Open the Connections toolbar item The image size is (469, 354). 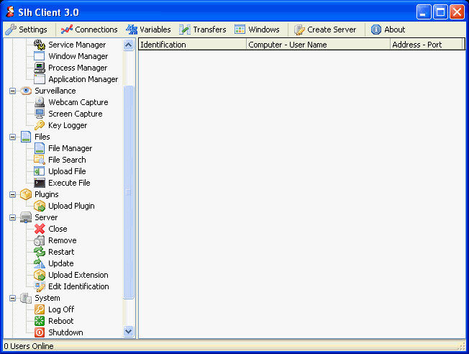click(x=89, y=29)
